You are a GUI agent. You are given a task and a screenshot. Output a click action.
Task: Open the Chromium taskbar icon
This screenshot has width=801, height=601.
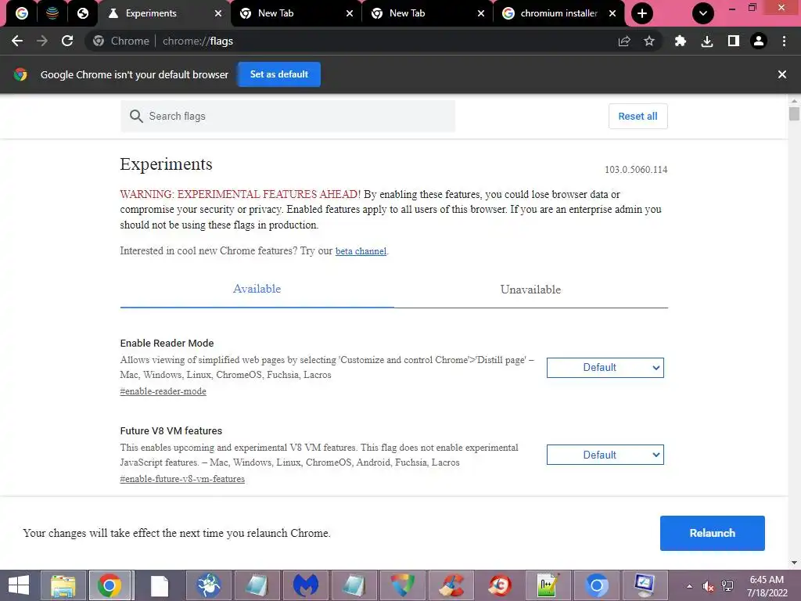tap(597, 585)
